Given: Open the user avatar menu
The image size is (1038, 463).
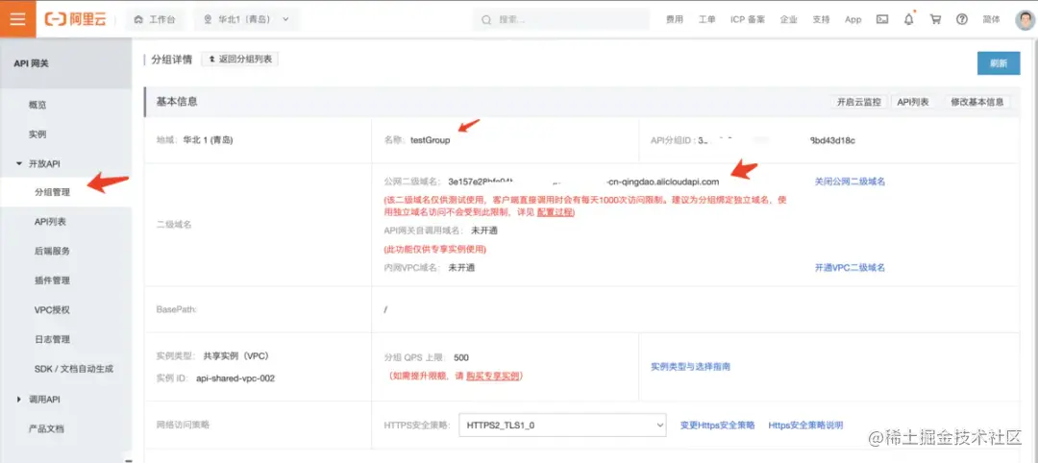Looking at the screenshot, I should (1025, 19).
